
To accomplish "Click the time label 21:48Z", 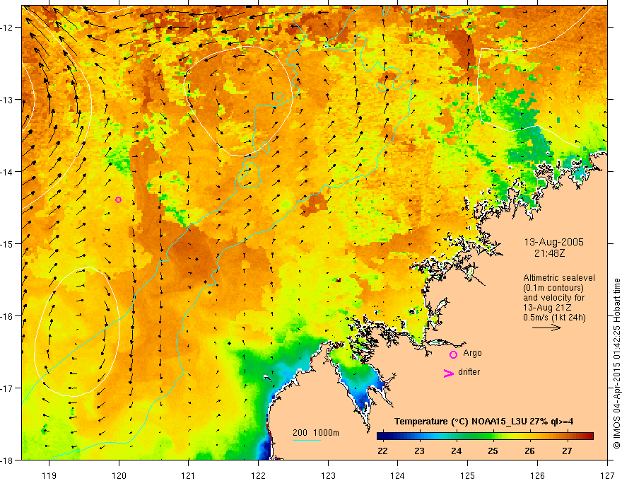I will coord(549,253).
